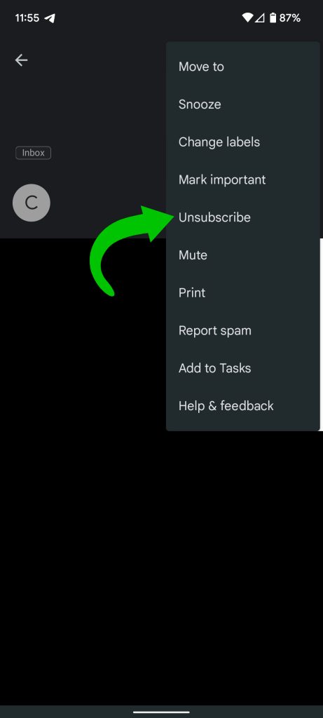Open Change labels option
The height and width of the screenshot is (718, 323).
243,142
